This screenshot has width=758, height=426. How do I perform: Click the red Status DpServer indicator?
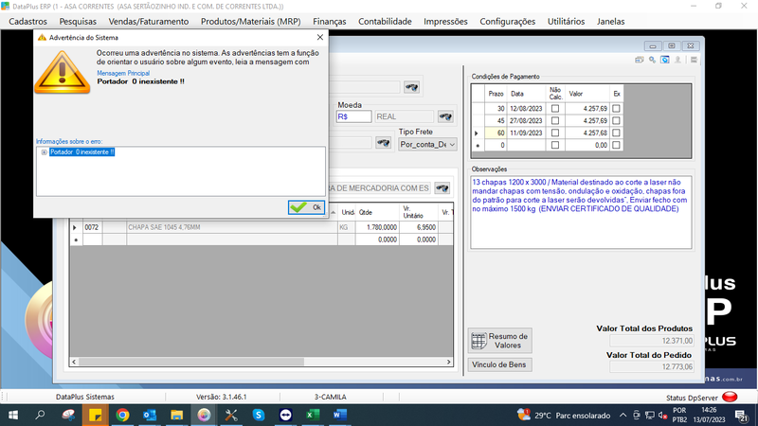point(730,397)
